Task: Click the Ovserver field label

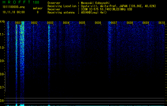Action: point(54,3)
